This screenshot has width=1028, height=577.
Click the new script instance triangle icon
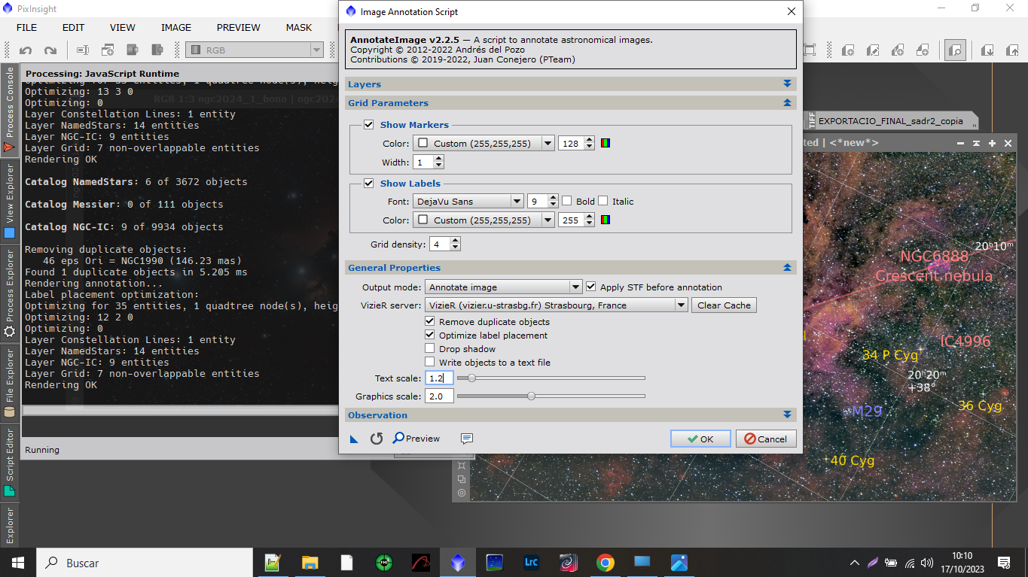[x=354, y=439]
